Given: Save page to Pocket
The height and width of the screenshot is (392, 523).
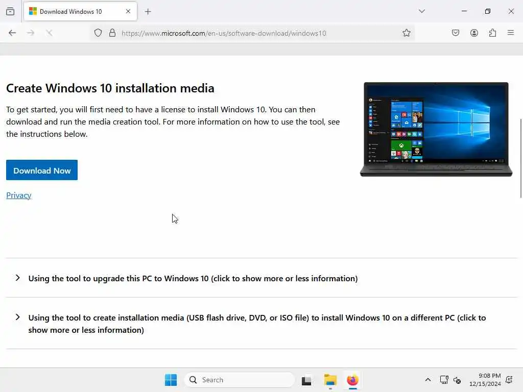Looking at the screenshot, I should click(456, 33).
